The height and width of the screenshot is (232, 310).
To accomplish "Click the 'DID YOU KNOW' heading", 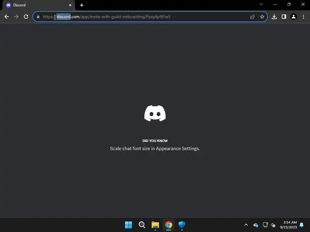I will coord(155,141).
